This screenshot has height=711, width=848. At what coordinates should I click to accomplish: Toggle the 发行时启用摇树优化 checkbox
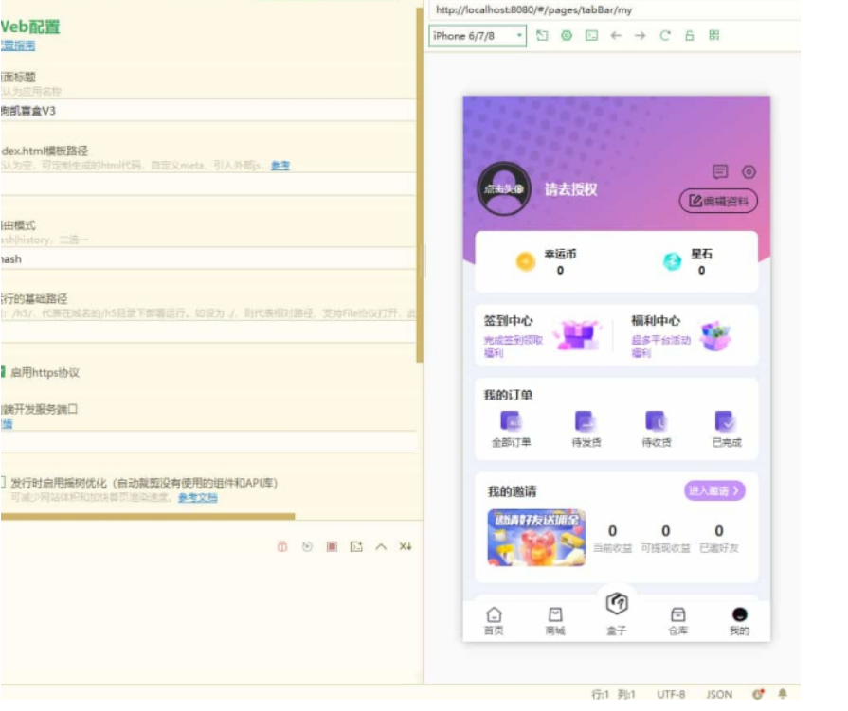[3, 482]
